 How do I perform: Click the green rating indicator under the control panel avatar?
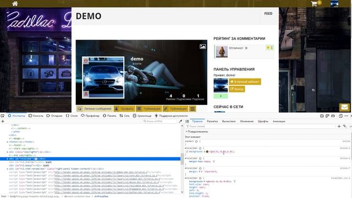pos(221,96)
